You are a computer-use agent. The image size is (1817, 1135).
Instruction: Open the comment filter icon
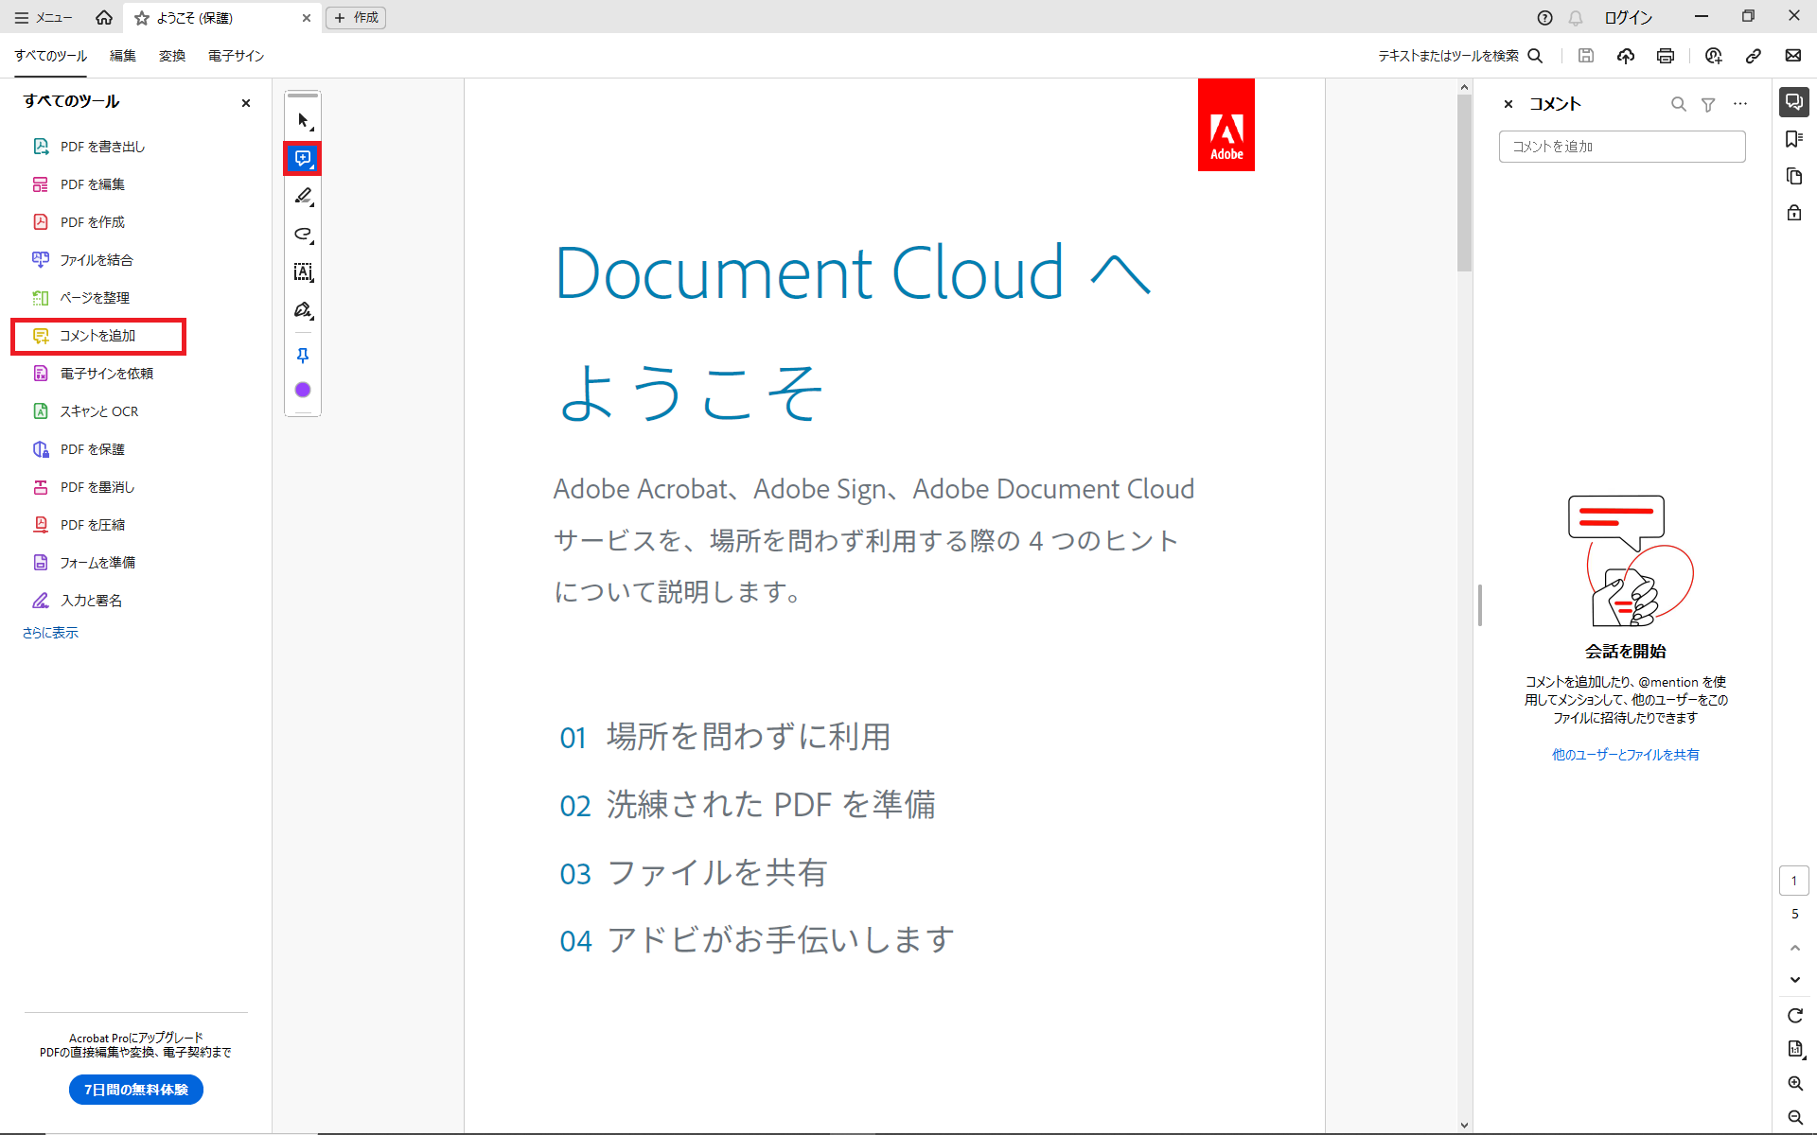[x=1708, y=104]
